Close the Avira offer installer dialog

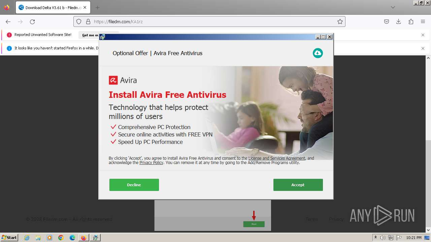click(330, 37)
